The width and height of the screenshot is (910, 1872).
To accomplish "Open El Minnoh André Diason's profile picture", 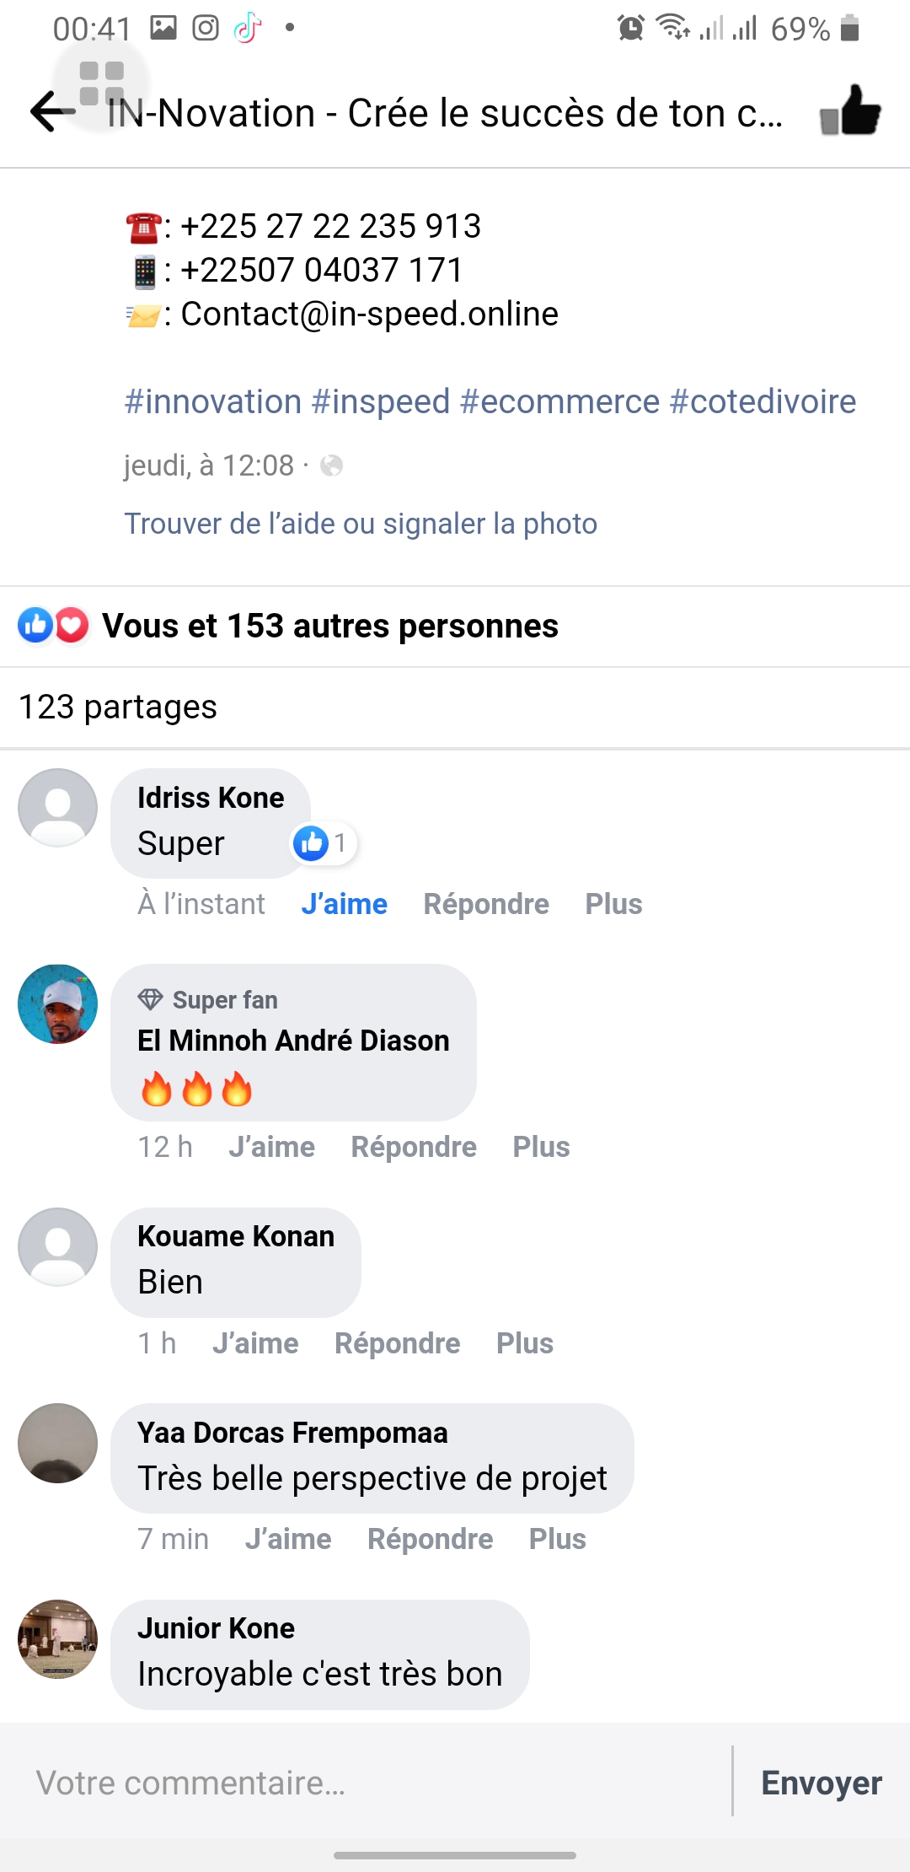I will tap(58, 1003).
